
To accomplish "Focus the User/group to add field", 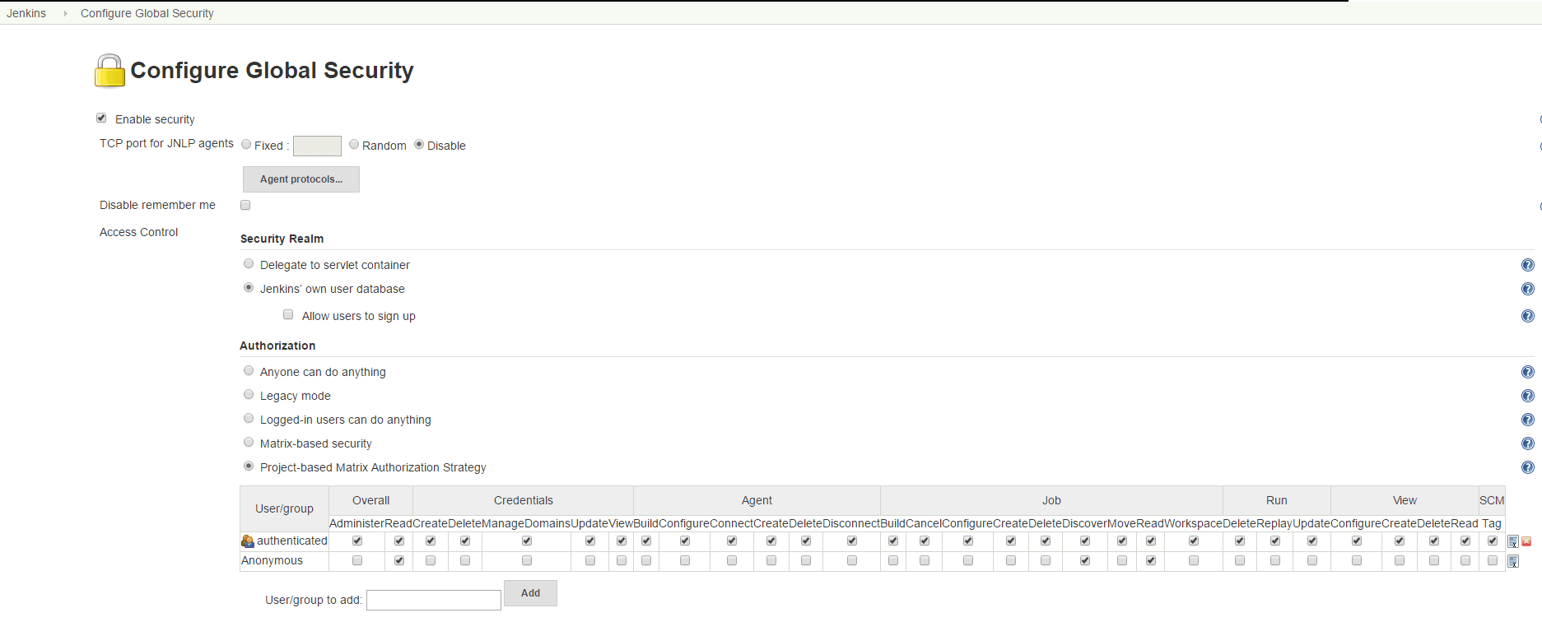I will point(433,600).
